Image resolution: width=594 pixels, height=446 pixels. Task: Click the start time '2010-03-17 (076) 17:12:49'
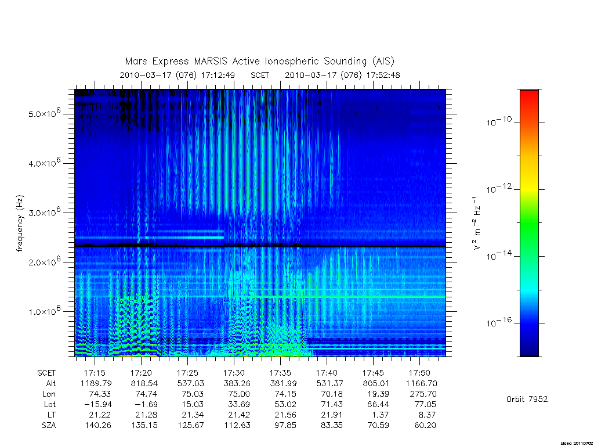pos(178,75)
